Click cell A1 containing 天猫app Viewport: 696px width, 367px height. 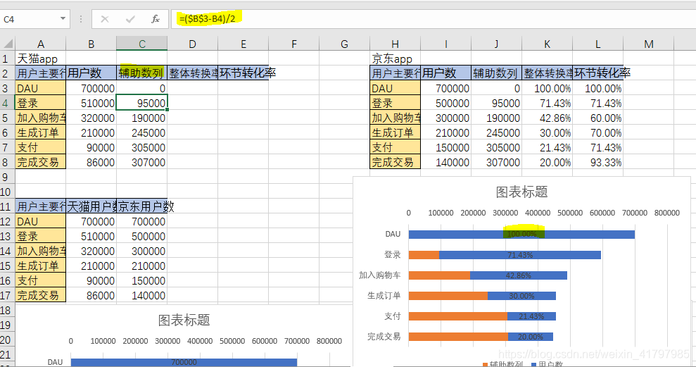tap(40, 58)
